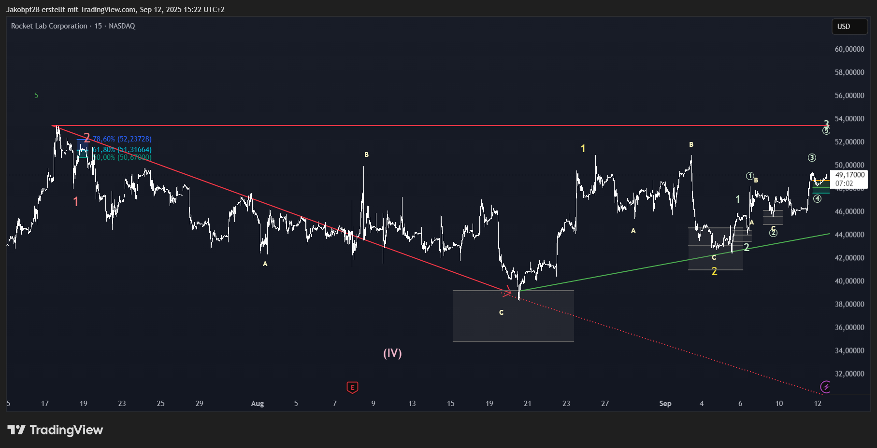The width and height of the screenshot is (877, 448).
Task: Click the circled ① wave marker on the chart
Action: click(749, 176)
